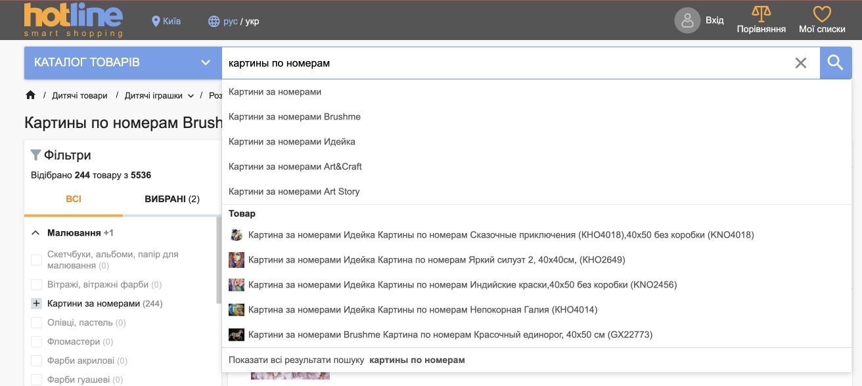
Task: Expand the Дитячі іграшки breadcrumb arrow
Action: (191, 96)
